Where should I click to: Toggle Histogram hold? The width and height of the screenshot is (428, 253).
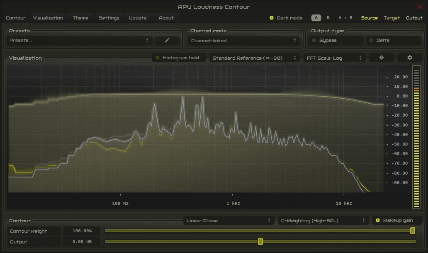[x=179, y=58]
